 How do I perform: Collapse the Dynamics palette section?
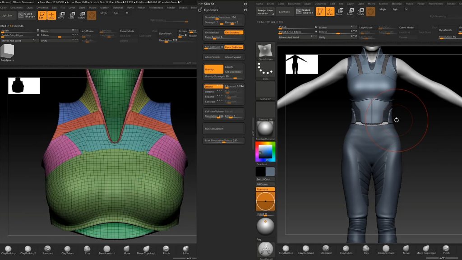(211, 9)
